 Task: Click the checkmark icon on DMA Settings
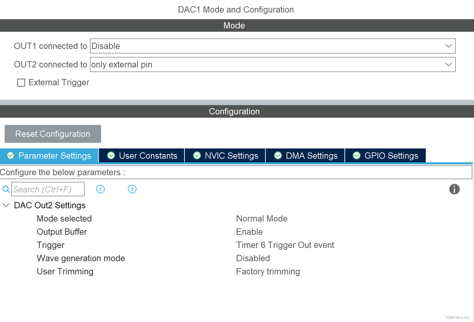[278, 155]
